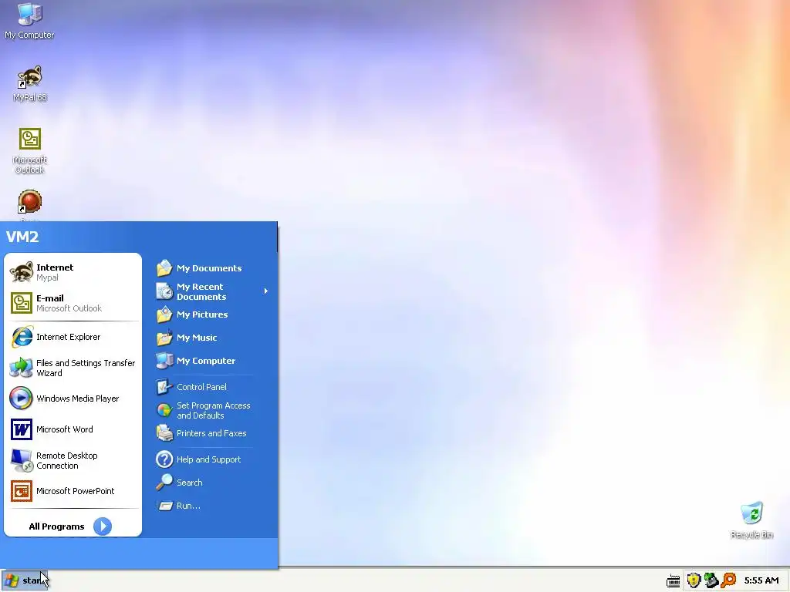The image size is (790, 592).
Task: Click the My Pictures folder icon
Action: click(x=164, y=314)
